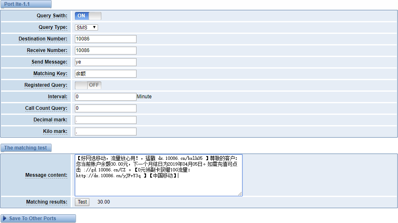
Task: Click the Registered Query label
Action: click(46, 85)
